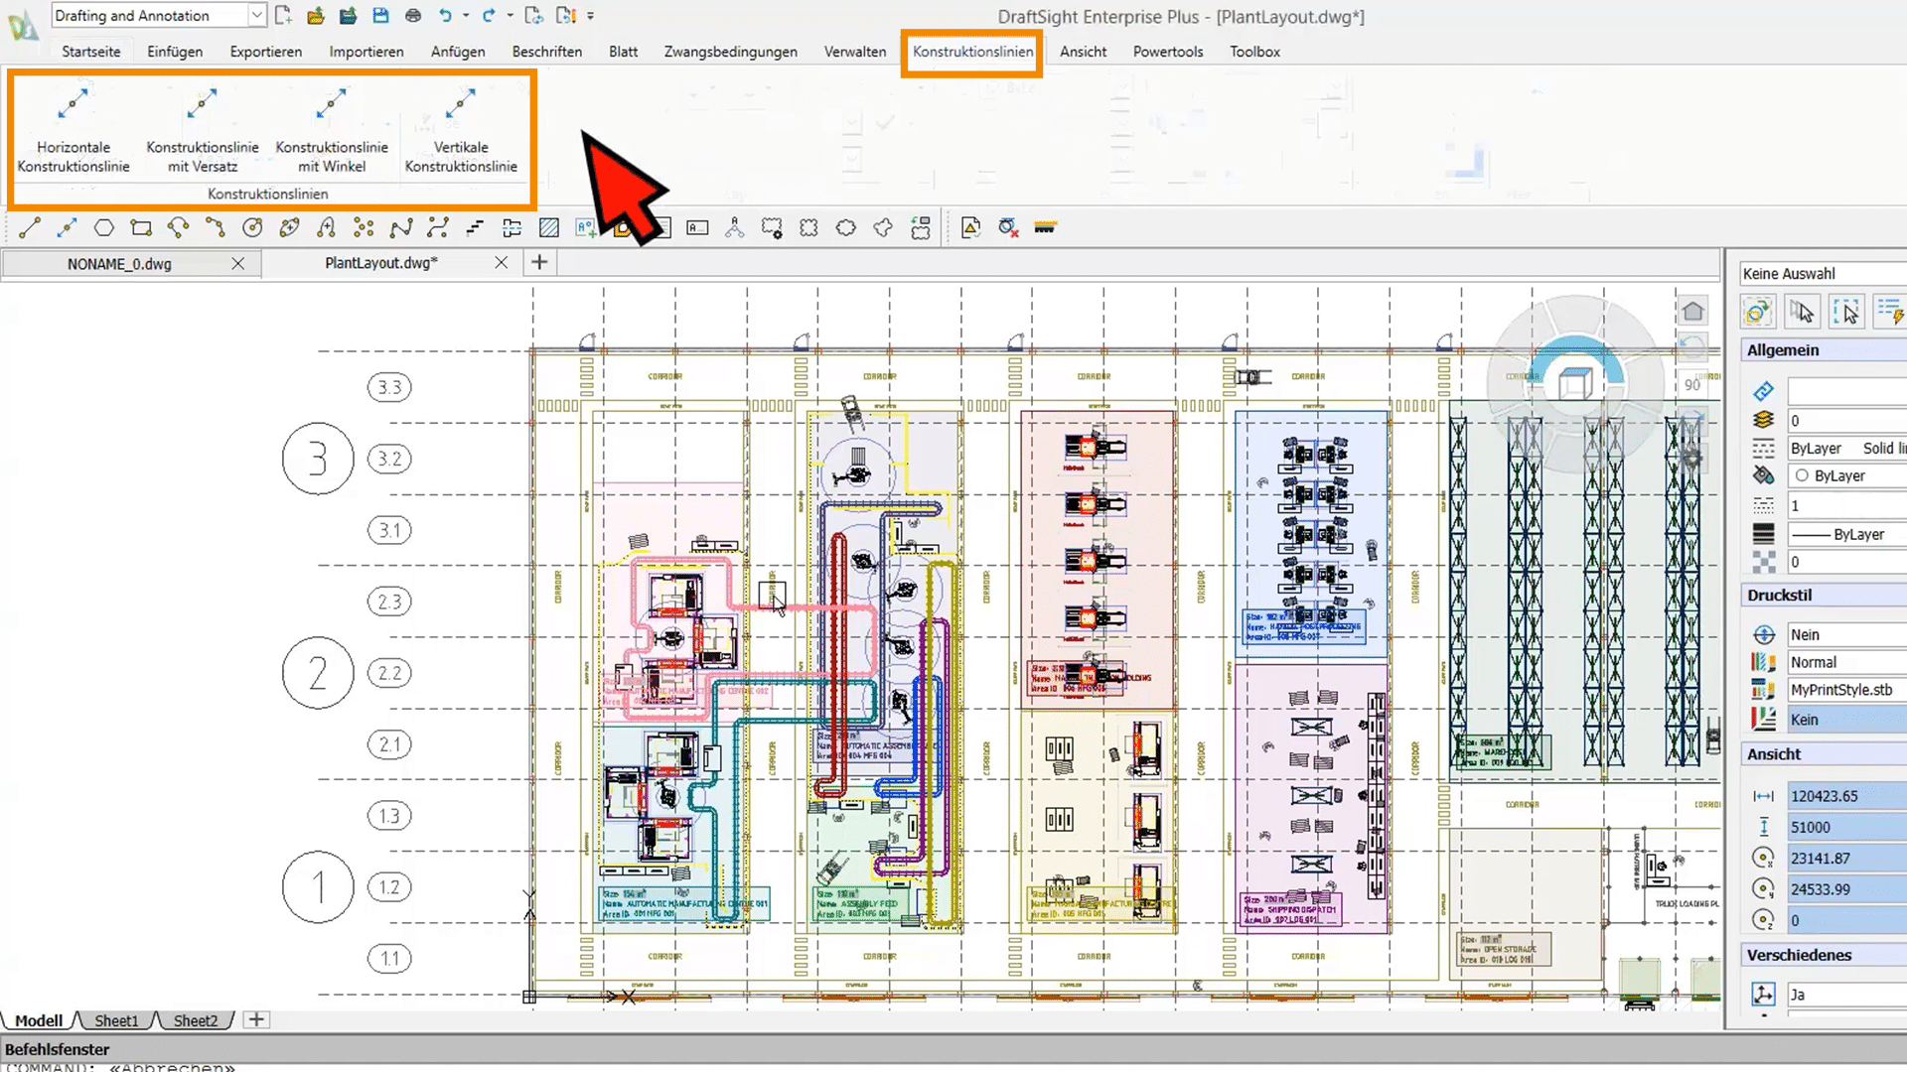Click Konstruktionslinie mit Versatz icon
This screenshot has height=1072, width=1907.
pyautogui.click(x=203, y=103)
